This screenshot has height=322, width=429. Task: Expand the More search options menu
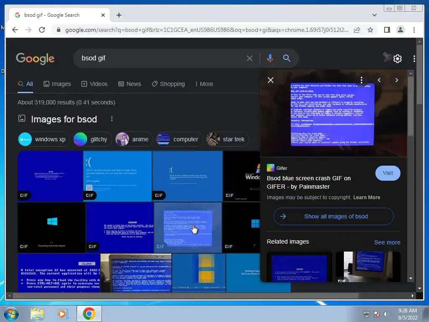204,84
